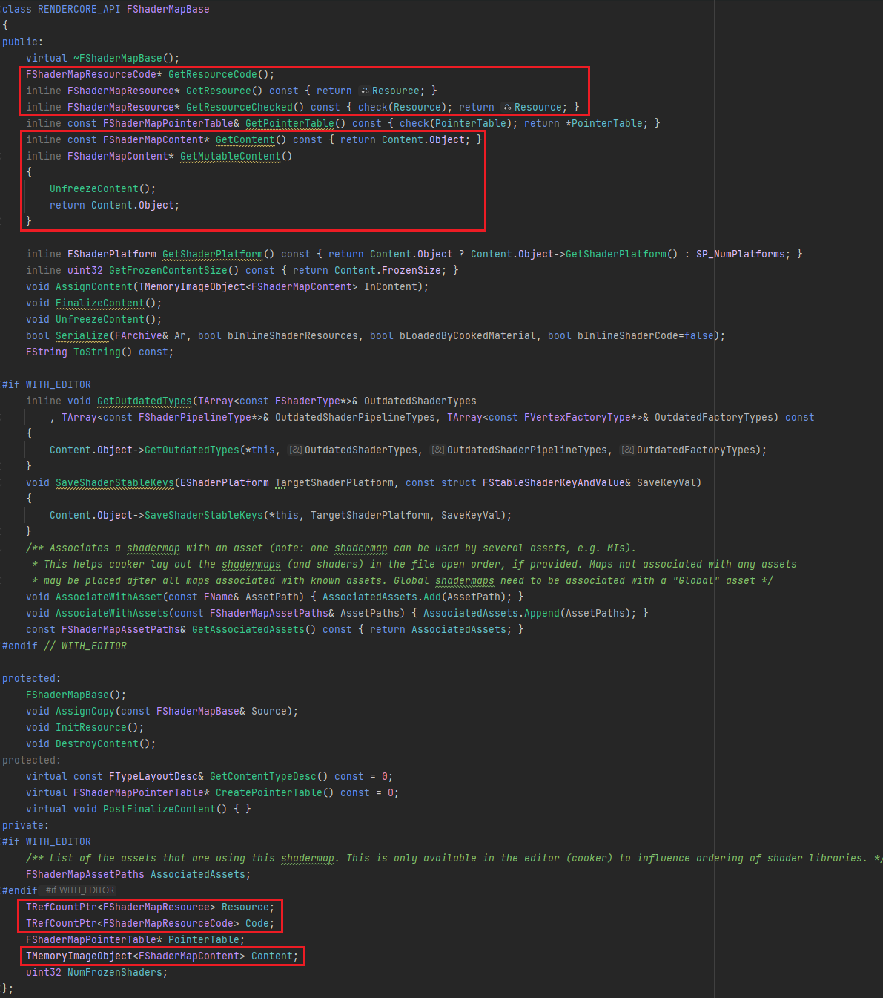
Task: Click the [&] hint before OutdatedFactoryTypes argument
Action: (627, 450)
